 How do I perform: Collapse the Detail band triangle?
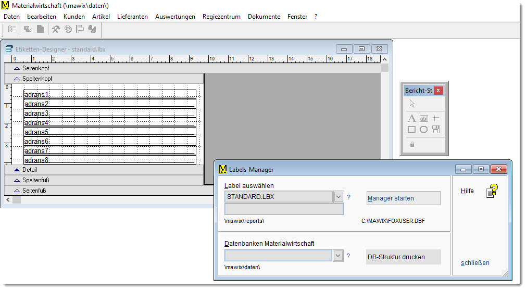click(17, 170)
